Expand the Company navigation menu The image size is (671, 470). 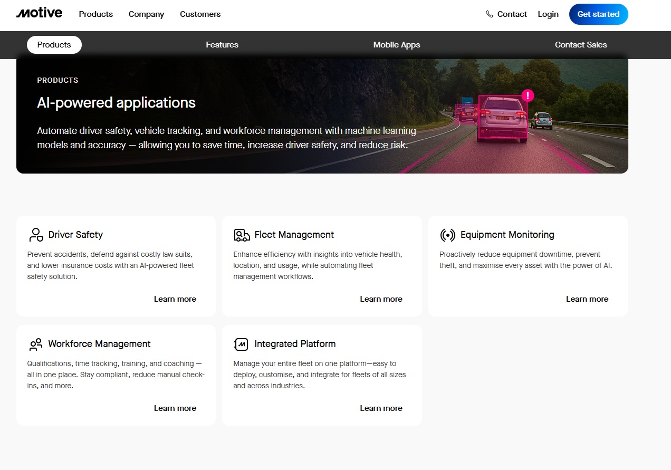click(x=146, y=14)
